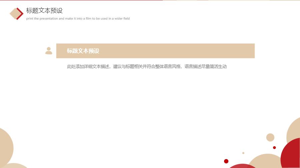Select the empty right end of the beige banner

(x=233, y=51)
